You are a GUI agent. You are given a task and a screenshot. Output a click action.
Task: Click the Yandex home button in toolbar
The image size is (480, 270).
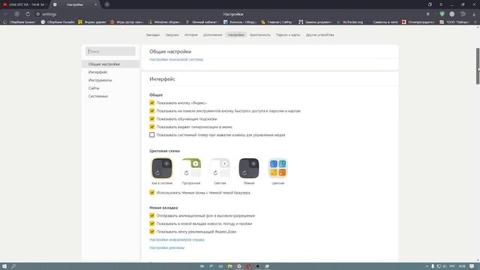(16, 14)
